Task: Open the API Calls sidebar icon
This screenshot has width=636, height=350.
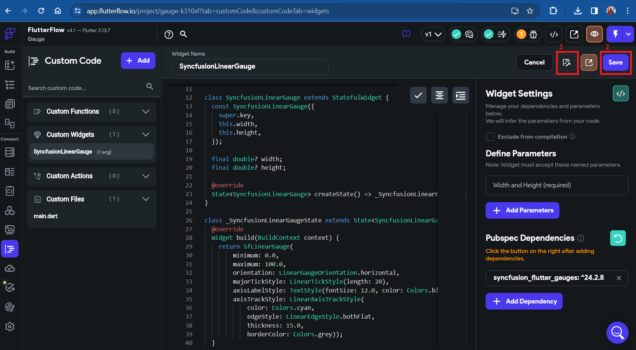Action: [10, 210]
